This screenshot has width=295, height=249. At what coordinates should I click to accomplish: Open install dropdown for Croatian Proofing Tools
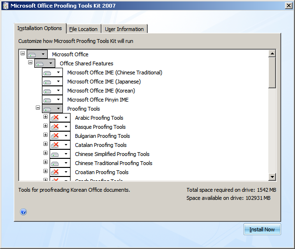pos(60,172)
